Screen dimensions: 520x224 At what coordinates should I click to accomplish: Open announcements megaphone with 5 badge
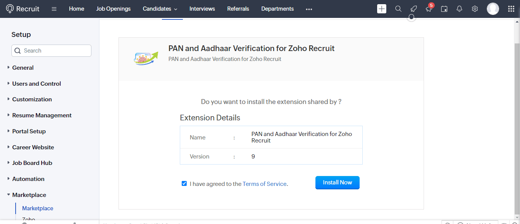coord(429,9)
